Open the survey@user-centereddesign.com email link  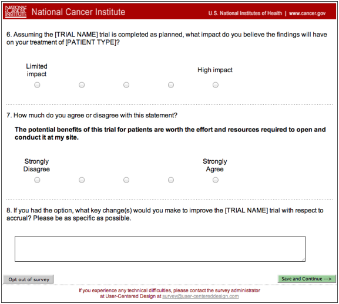coord(200,296)
